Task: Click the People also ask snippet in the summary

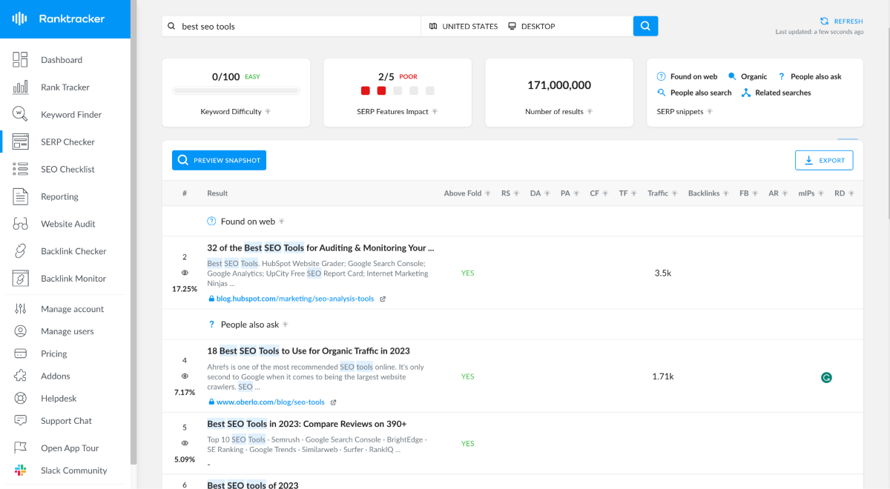Action: pos(809,76)
